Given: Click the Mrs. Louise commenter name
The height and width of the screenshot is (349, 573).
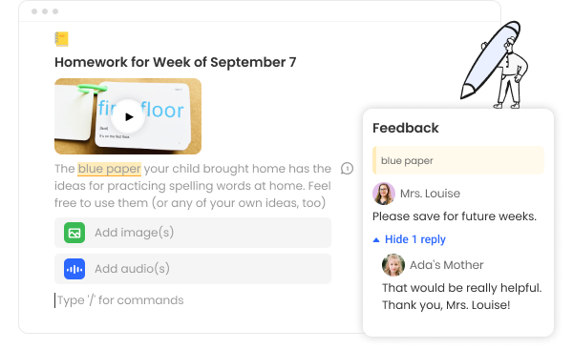Looking at the screenshot, I should coord(430,194).
